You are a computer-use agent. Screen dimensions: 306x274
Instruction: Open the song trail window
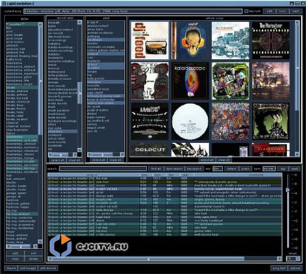pyautogui.click(x=279, y=268)
